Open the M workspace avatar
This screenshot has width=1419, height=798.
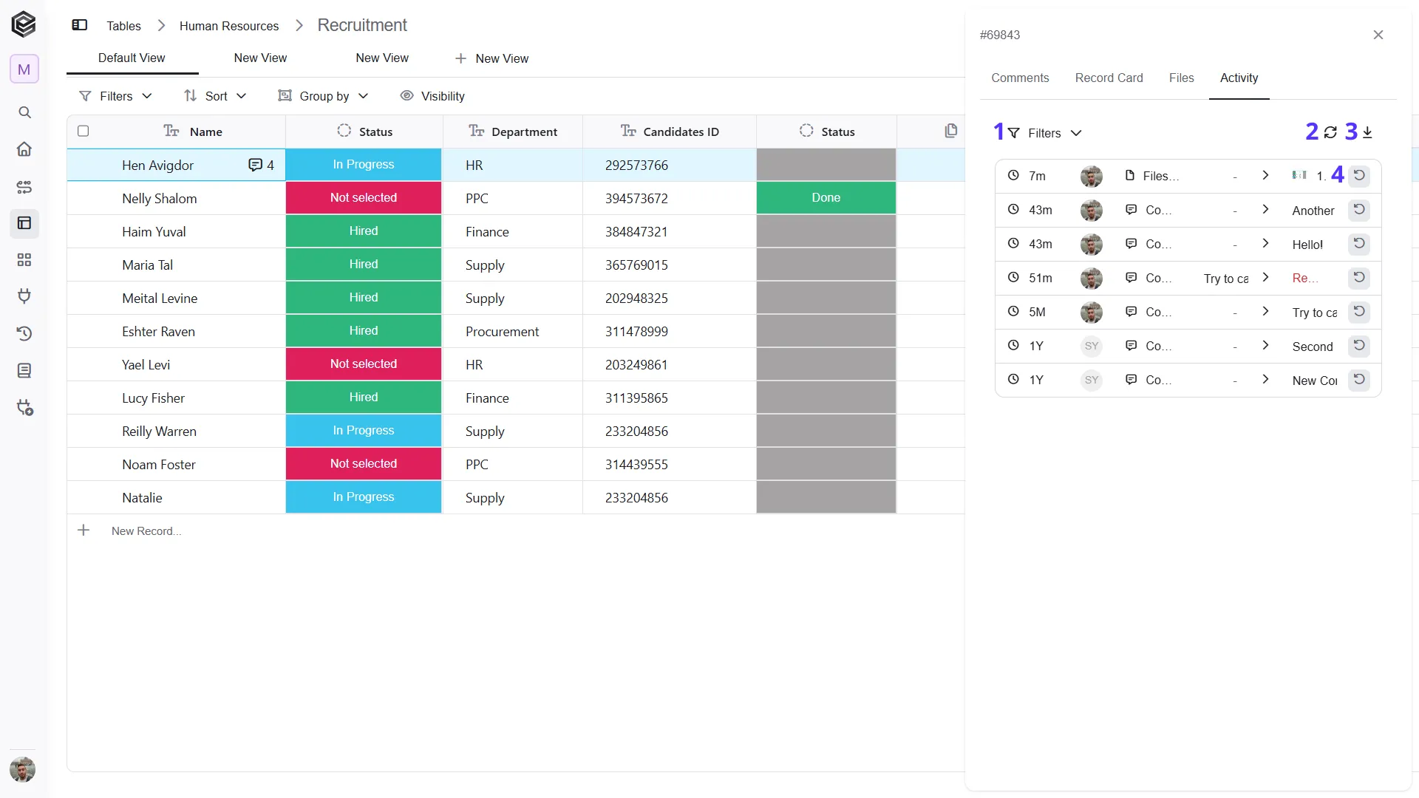[x=24, y=69]
